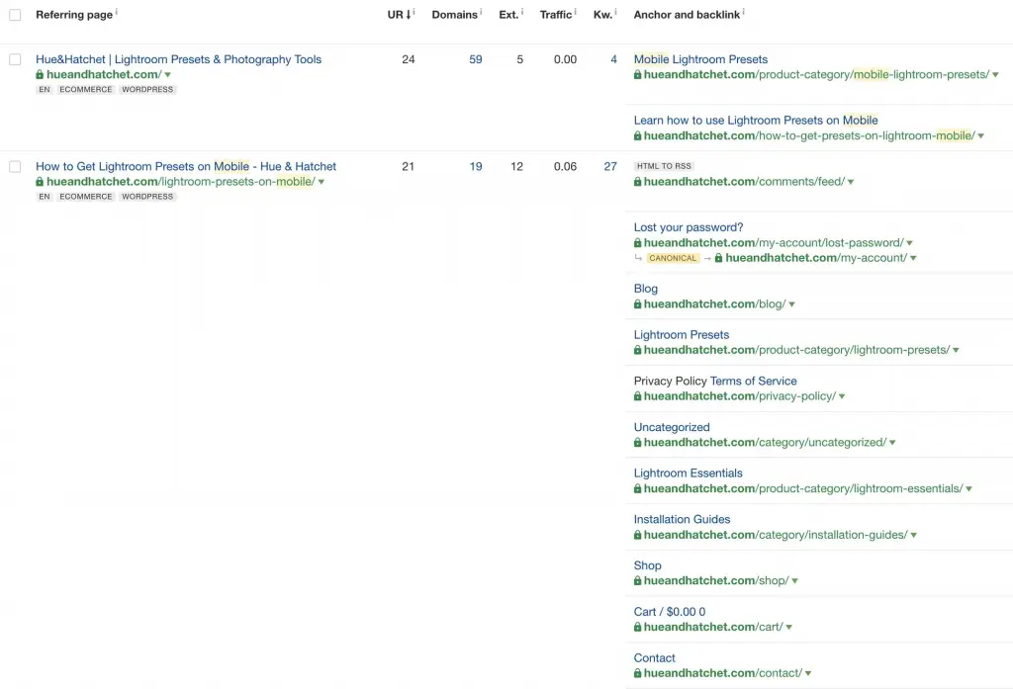1013x689 pixels.
Task: Sort by UR column header
Action: tap(400, 14)
